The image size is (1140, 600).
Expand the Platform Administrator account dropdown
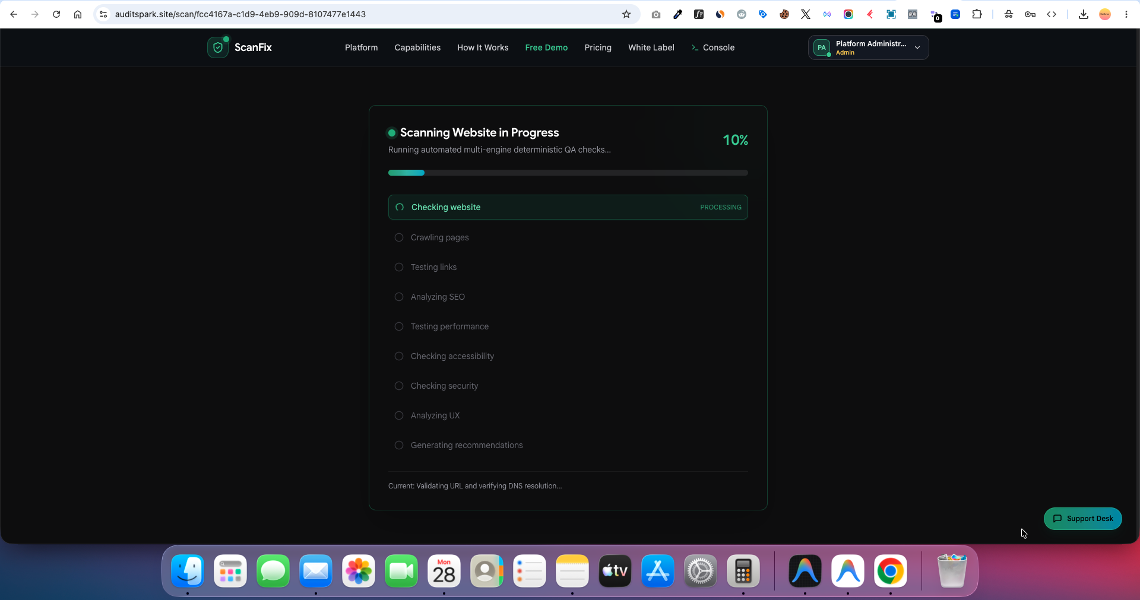pos(869,47)
